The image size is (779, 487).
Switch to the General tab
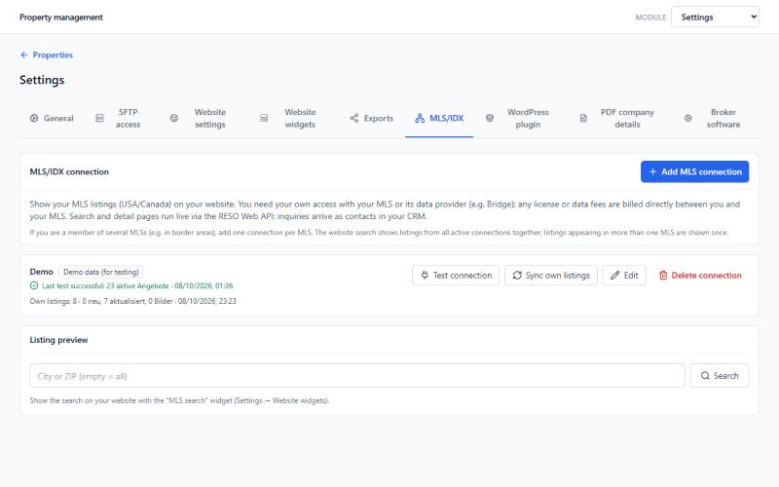[52, 118]
